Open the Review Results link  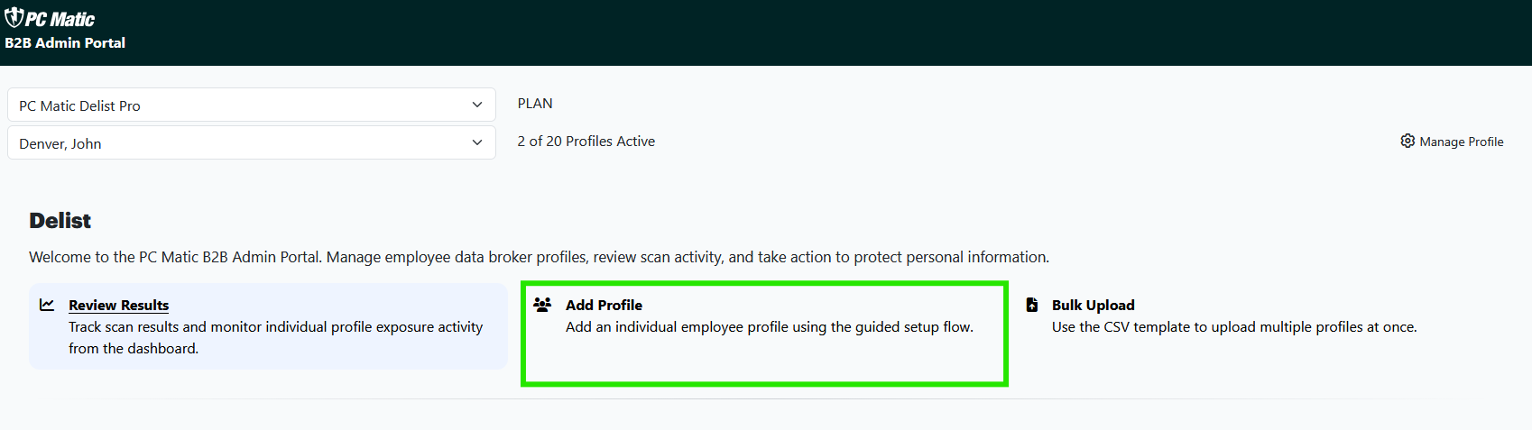118,306
